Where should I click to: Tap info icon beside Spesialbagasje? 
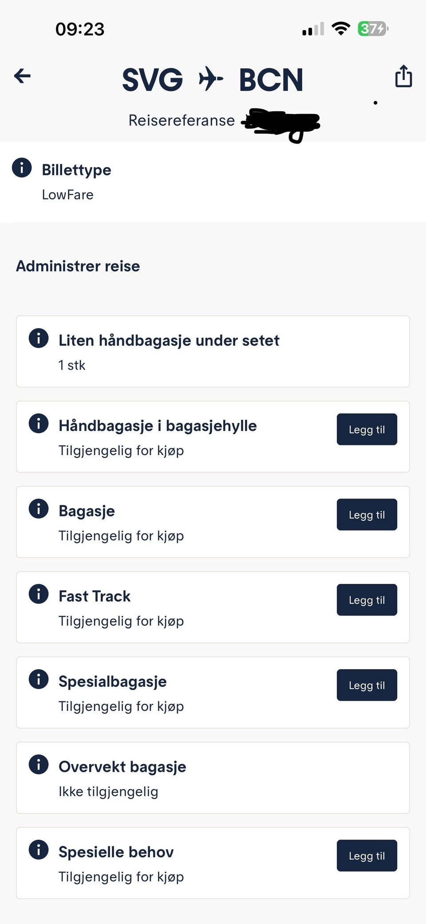coord(39,679)
